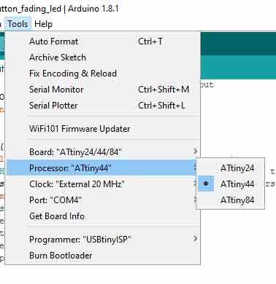
Task: Launch the Serial Plotter
Action: point(102,106)
